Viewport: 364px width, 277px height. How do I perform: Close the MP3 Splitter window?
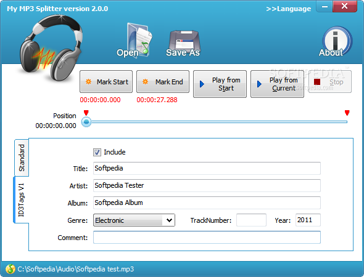[345, 6]
